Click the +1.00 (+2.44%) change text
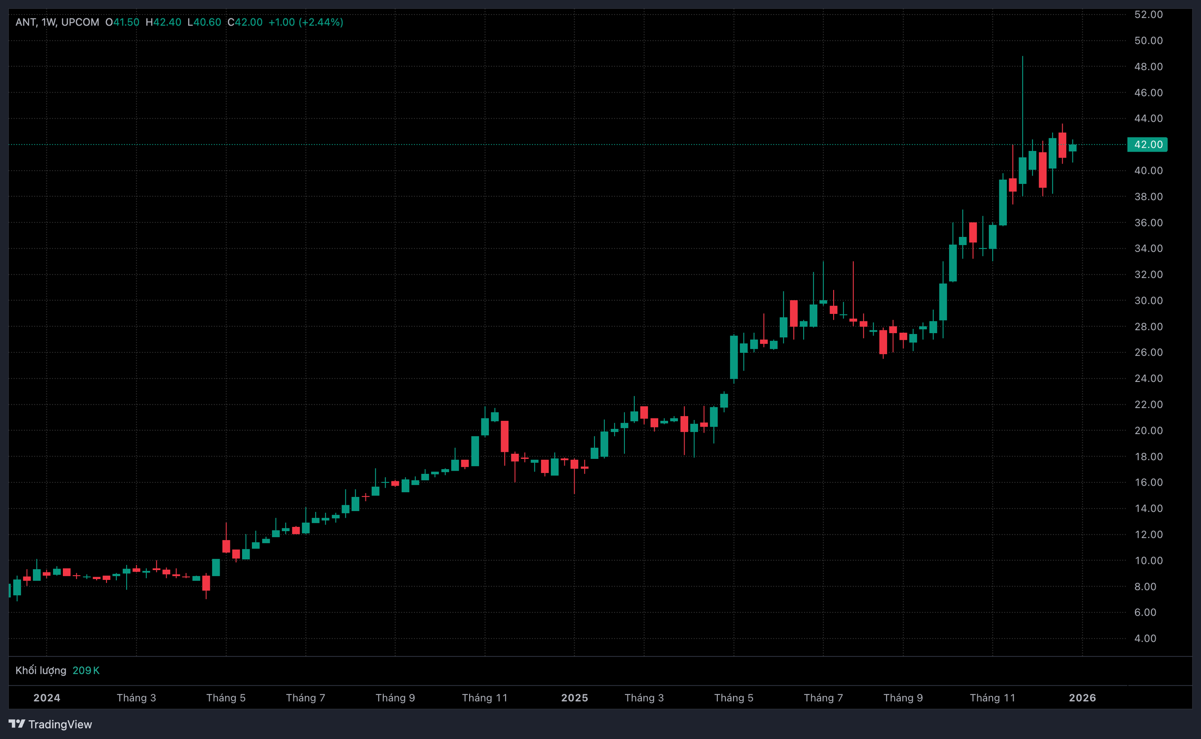 [306, 22]
